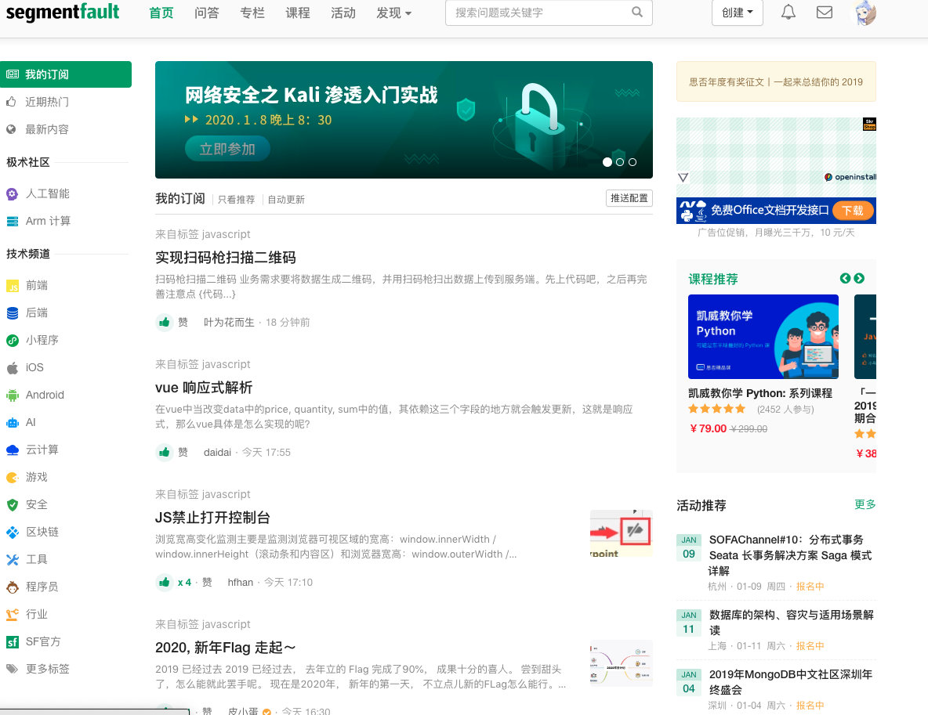
Task: Click the 下载 ad button
Action: (853, 211)
